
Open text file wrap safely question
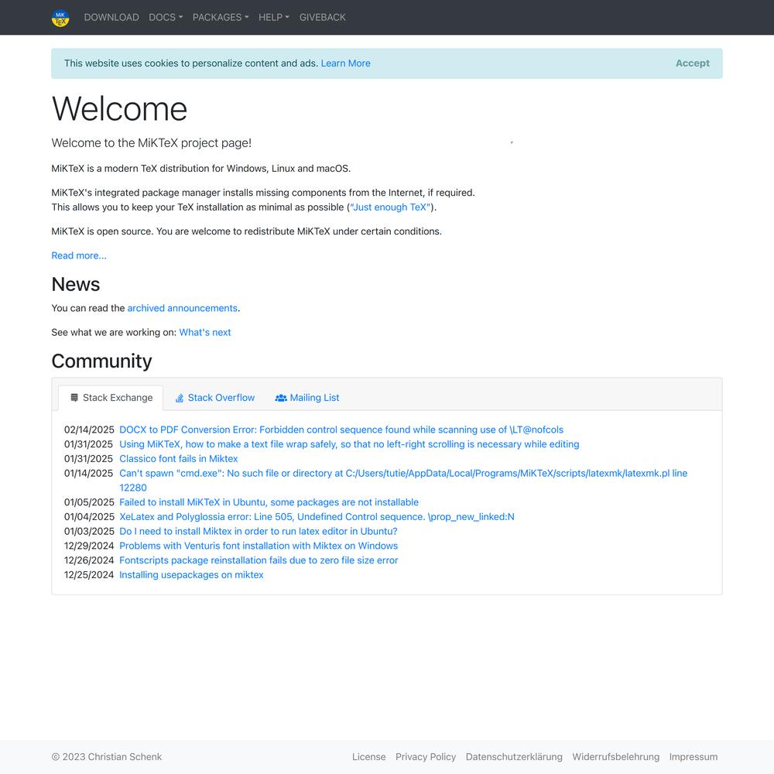(349, 444)
